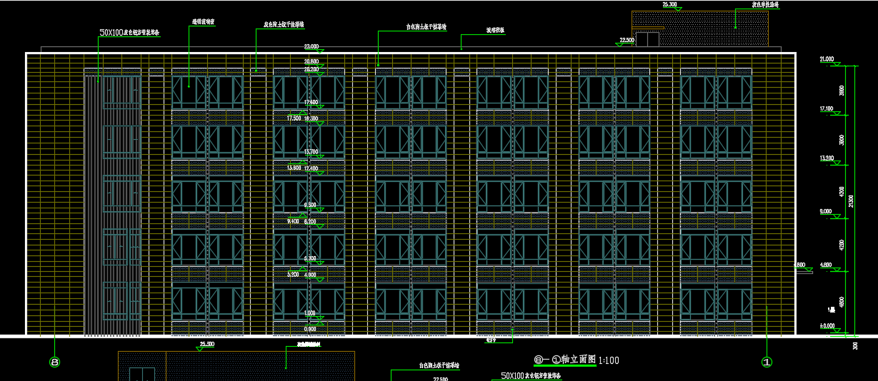Pick the standalone grid axis bubble numbered 8

point(55,362)
